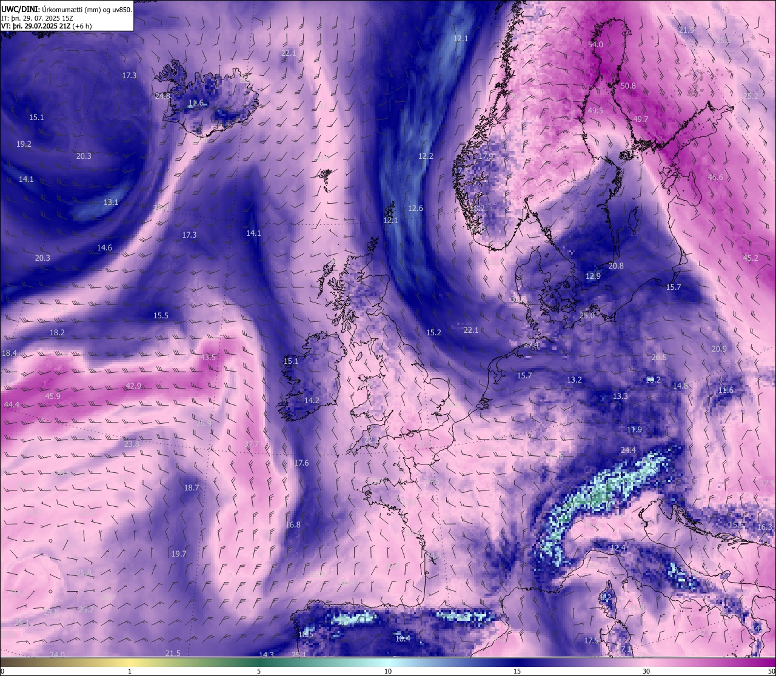Click the 12.6 value in the North Sea
The height and width of the screenshot is (676, 776).
415,209
